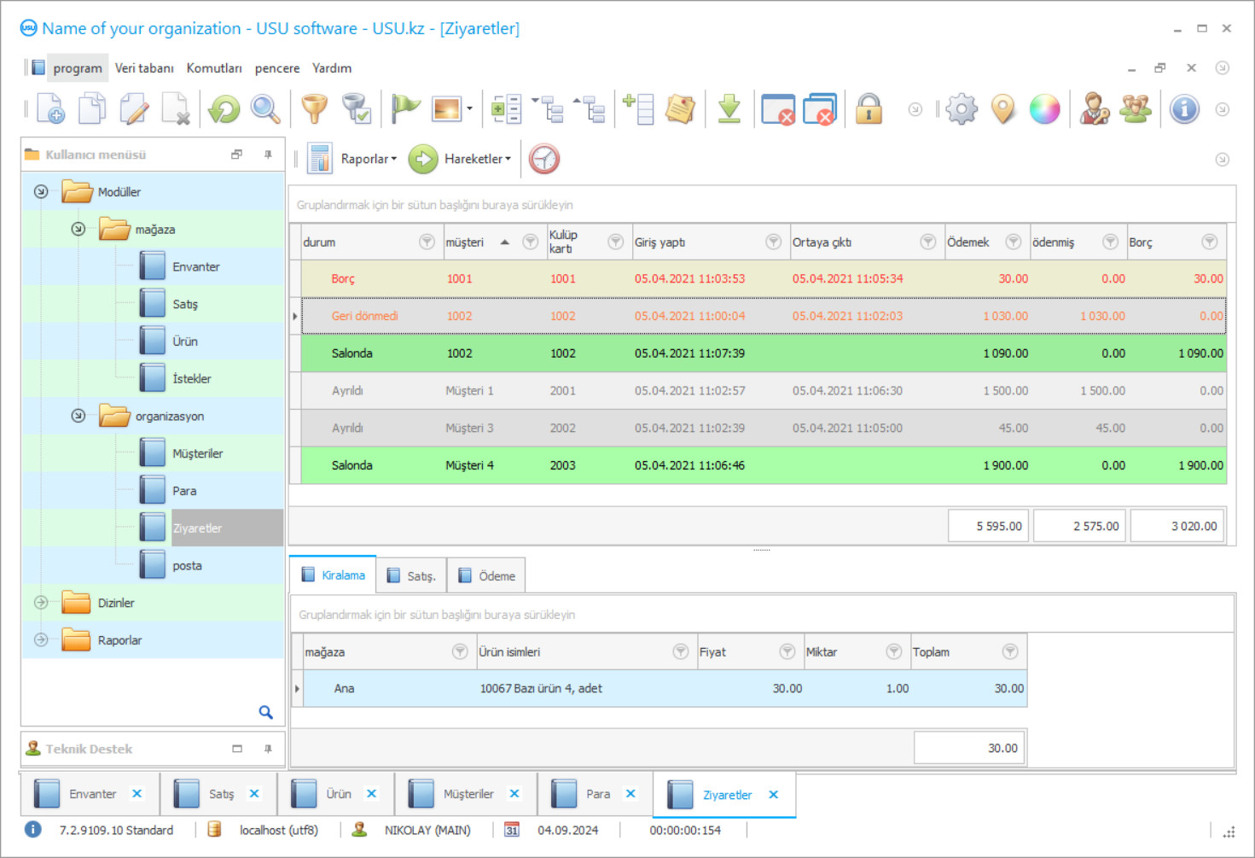Collapse the mağaza tree folder
This screenshot has height=858, width=1255.
78,229
